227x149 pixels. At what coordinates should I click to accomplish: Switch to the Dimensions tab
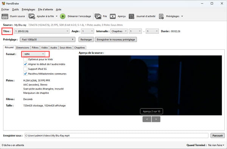(23, 48)
